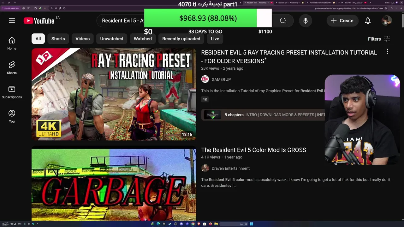The height and width of the screenshot is (227, 404).
Task: Click the Ray Tracing Preset video thumbnail
Action: pos(114,94)
